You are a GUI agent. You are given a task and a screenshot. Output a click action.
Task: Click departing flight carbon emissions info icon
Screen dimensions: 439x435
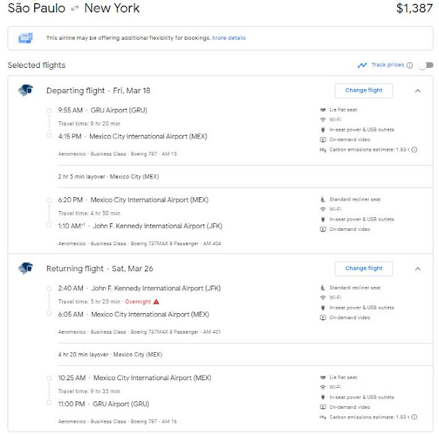tap(414, 149)
